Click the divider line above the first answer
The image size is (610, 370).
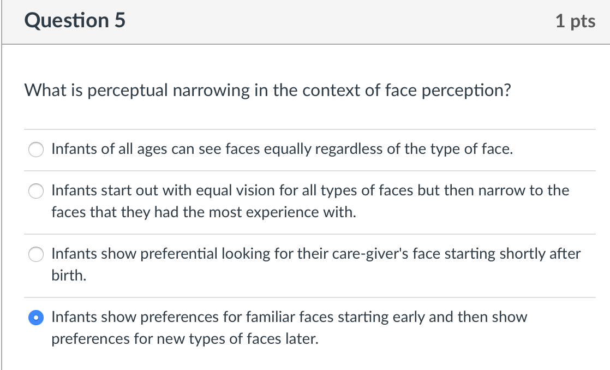[x=305, y=128]
